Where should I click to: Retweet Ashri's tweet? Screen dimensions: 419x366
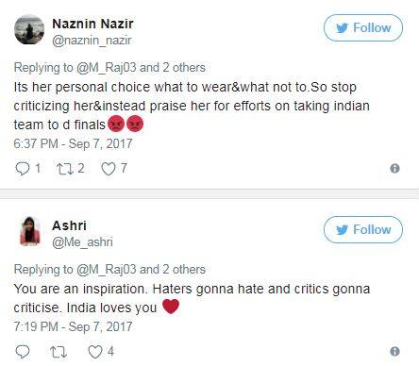(59, 352)
